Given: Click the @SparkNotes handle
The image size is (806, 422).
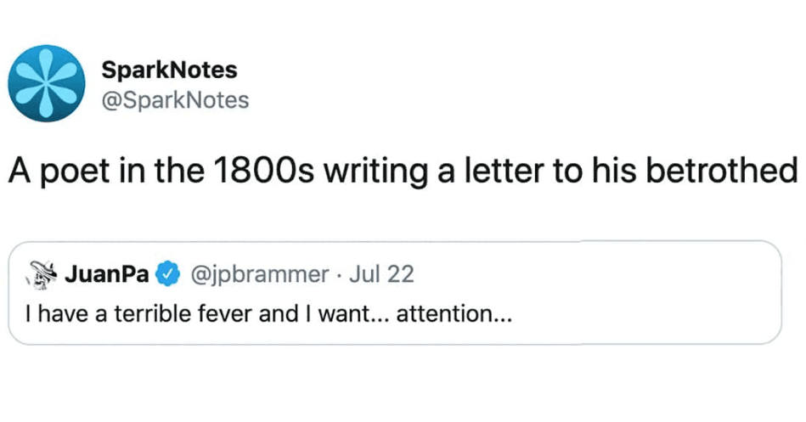Looking at the screenshot, I should tap(175, 100).
